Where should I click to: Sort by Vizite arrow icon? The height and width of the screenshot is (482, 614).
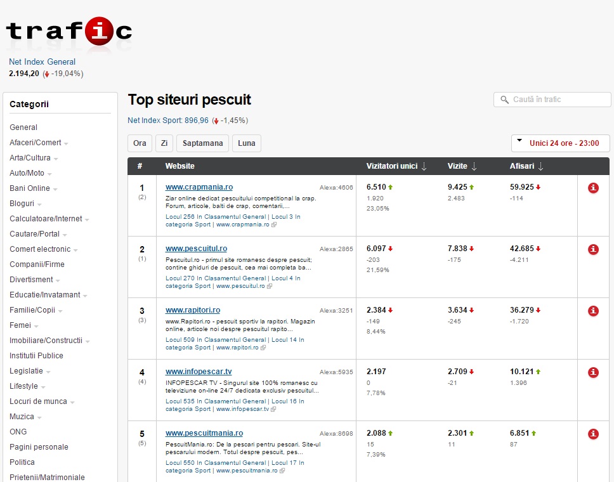[x=474, y=166]
